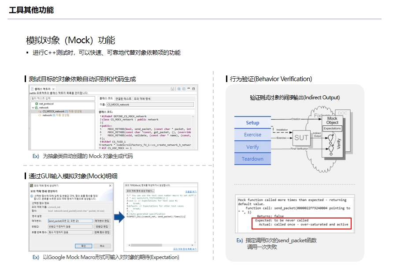This screenshot has height=278, width=393.
Task: Click code line '#ifndef DEFINE_CS_MOCK_network'
Action: tap(124, 116)
